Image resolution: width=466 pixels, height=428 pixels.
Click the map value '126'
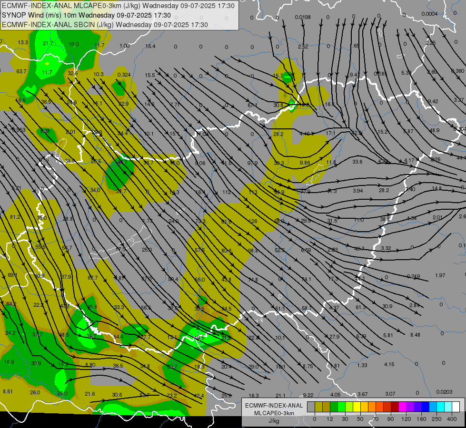click(x=253, y=221)
